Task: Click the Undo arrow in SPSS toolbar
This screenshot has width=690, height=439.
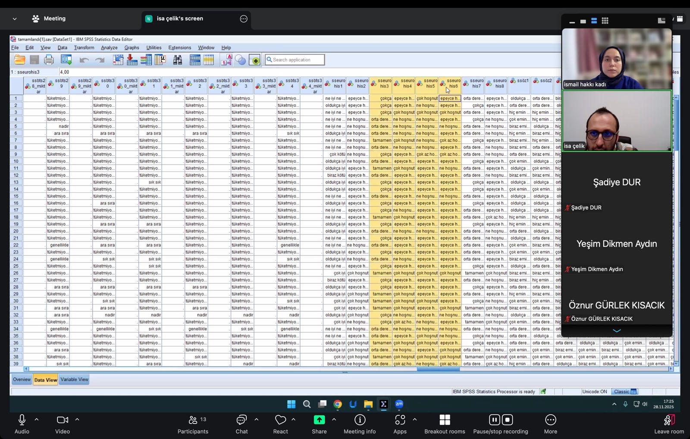Action: tap(84, 60)
